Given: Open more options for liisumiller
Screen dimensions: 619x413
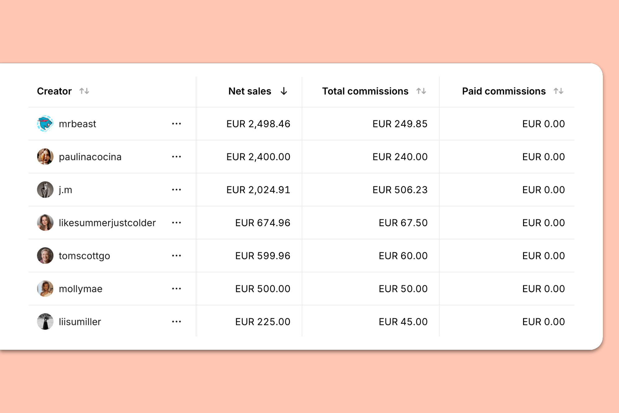Looking at the screenshot, I should point(176,322).
